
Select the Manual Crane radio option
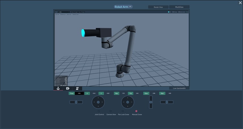[x=136, y=111]
